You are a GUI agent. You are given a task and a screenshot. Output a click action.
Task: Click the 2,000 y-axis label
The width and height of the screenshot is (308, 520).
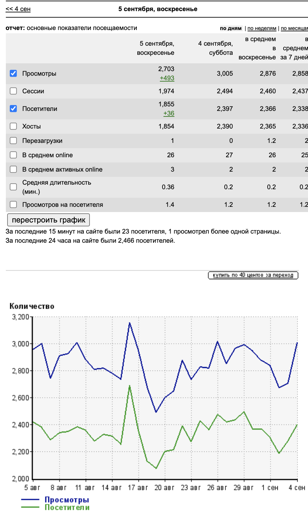21,479
